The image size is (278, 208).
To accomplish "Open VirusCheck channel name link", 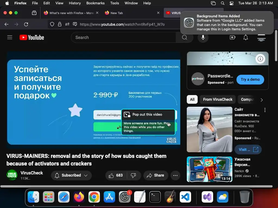I will tap(32, 173).
